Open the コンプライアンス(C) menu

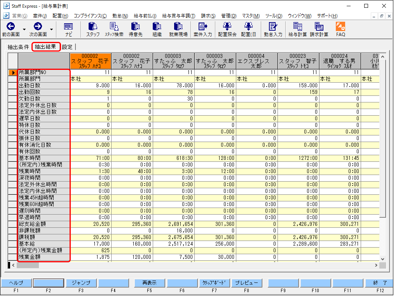coord(90,16)
